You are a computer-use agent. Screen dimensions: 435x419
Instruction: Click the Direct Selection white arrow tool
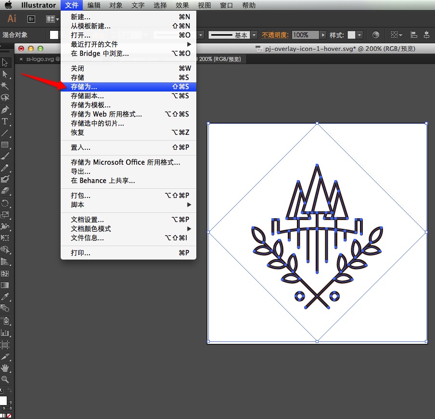click(5, 74)
